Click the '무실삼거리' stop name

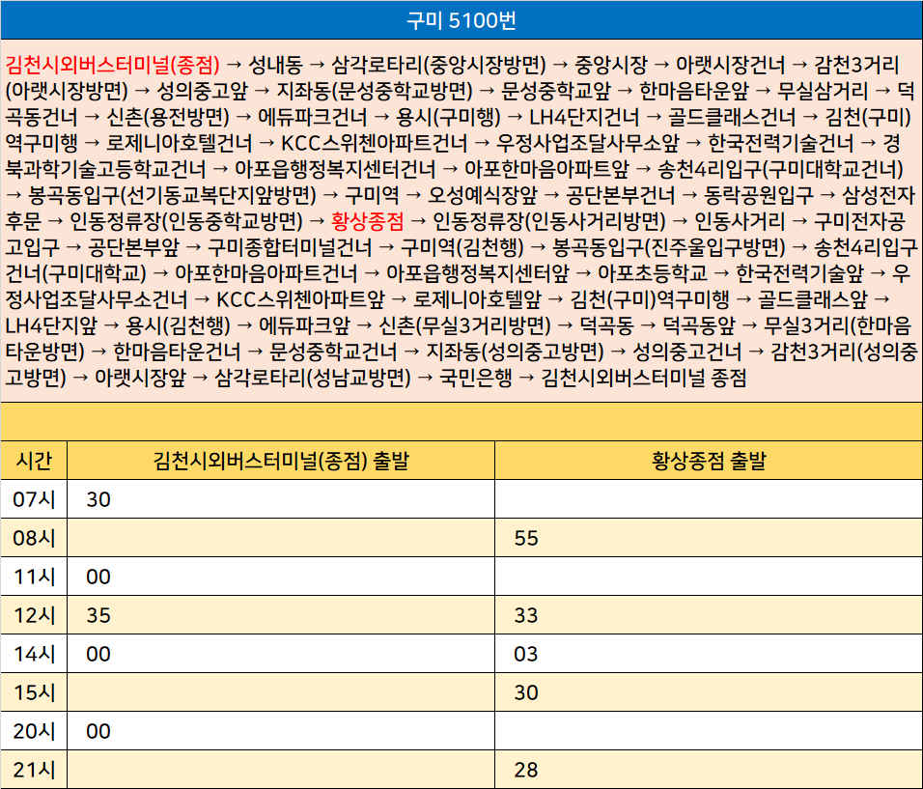tap(823, 91)
